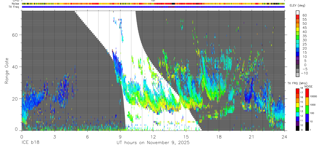Click the '18' hour tick on the time axis

(219, 137)
